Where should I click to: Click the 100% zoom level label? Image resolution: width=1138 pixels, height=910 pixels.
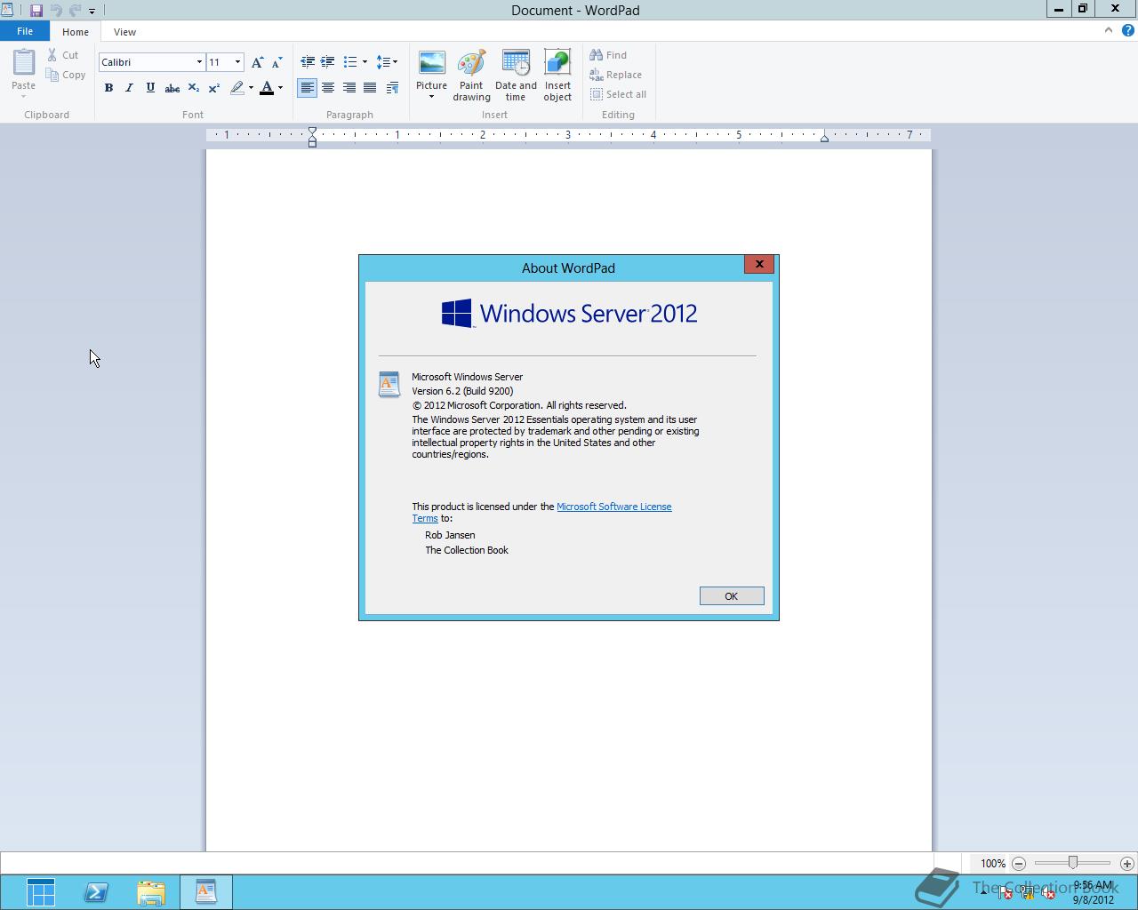click(993, 863)
